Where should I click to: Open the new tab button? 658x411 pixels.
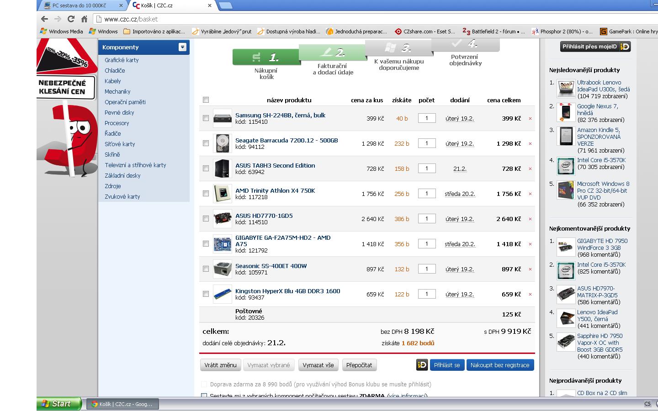click(x=225, y=5)
